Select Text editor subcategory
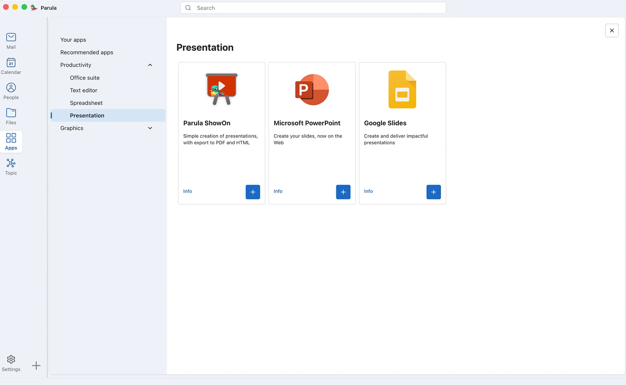The height and width of the screenshot is (385, 626). point(83,90)
